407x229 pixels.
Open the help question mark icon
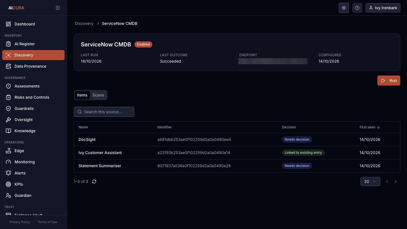coord(357,8)
